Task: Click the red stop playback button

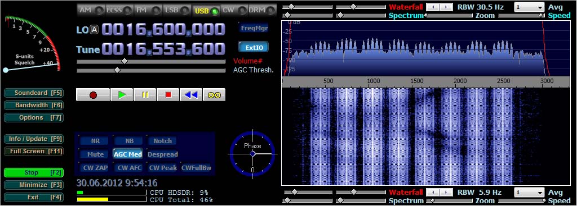Action: click(x=168, y=95)
